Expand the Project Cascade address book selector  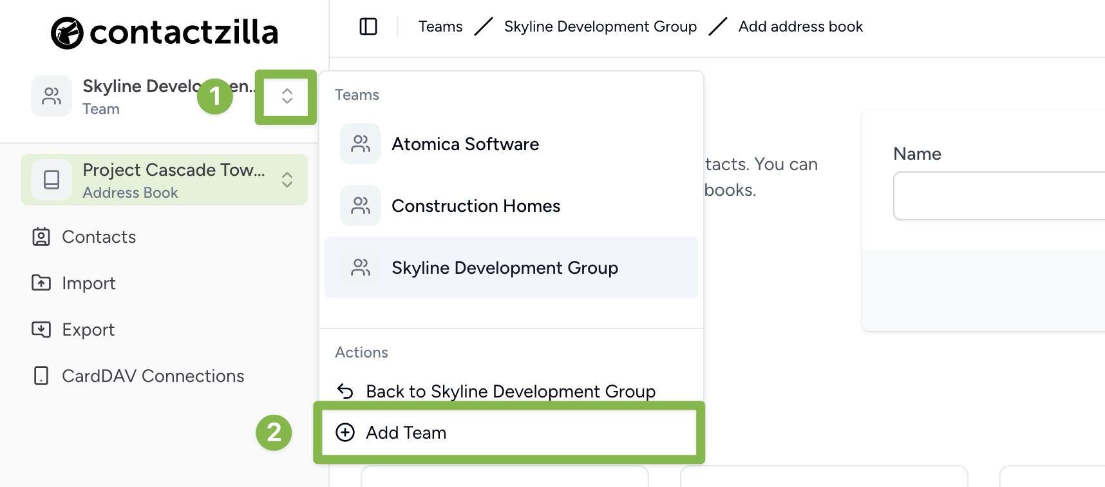pyautogui.click(x=287, y=180)
